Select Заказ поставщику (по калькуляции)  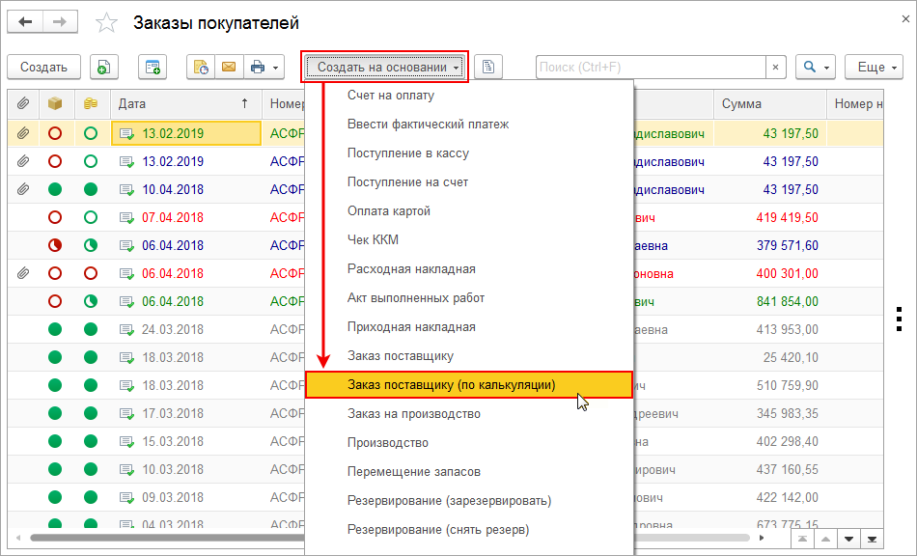tap(469, 385)
